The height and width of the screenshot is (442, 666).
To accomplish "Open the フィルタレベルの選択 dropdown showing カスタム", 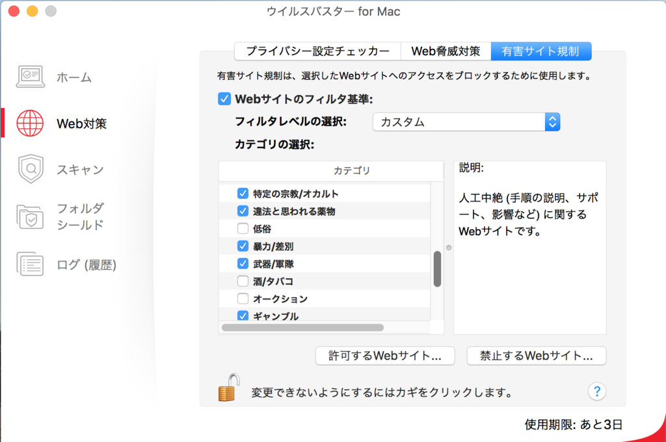I will click(x=466, y=122).
